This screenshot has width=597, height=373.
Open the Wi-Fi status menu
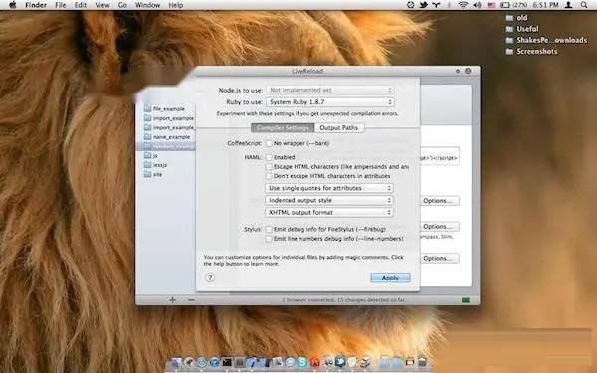click(x=463, y=5)
